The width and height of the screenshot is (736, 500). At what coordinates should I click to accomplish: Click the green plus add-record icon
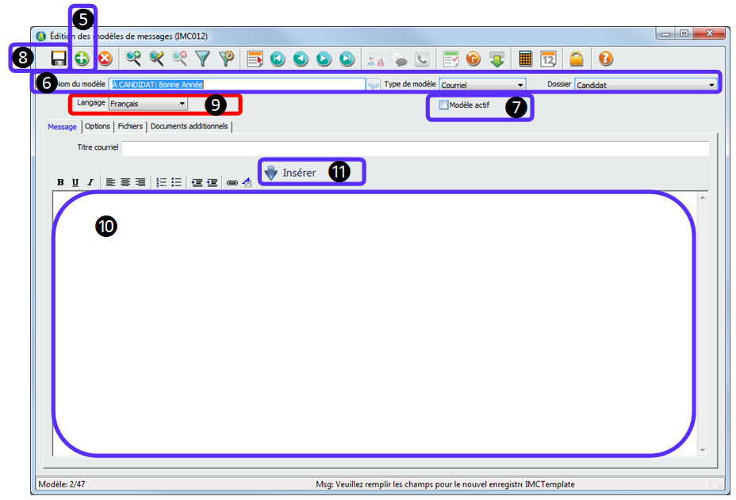82,59
